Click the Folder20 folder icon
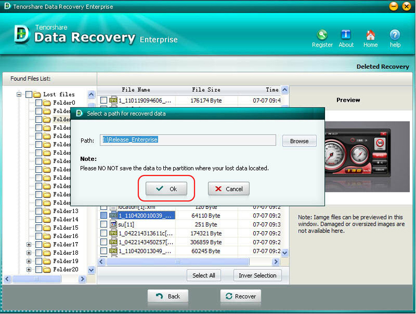The width and height of the screenshot is (416, 314). point(47,269)
